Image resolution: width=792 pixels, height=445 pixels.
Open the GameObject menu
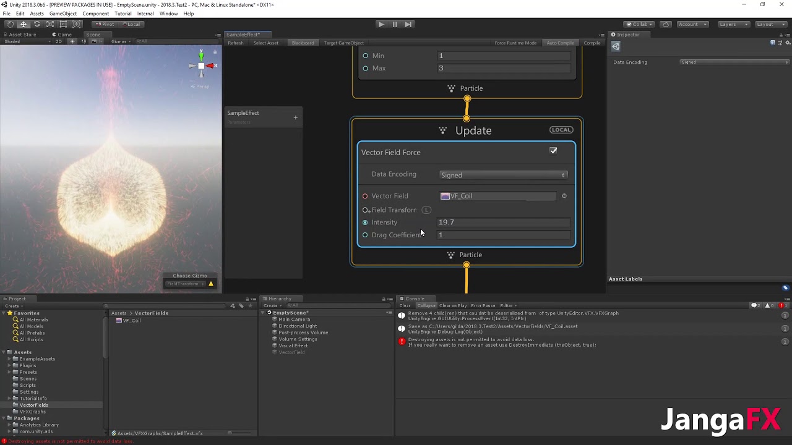(x=63, y=14)
